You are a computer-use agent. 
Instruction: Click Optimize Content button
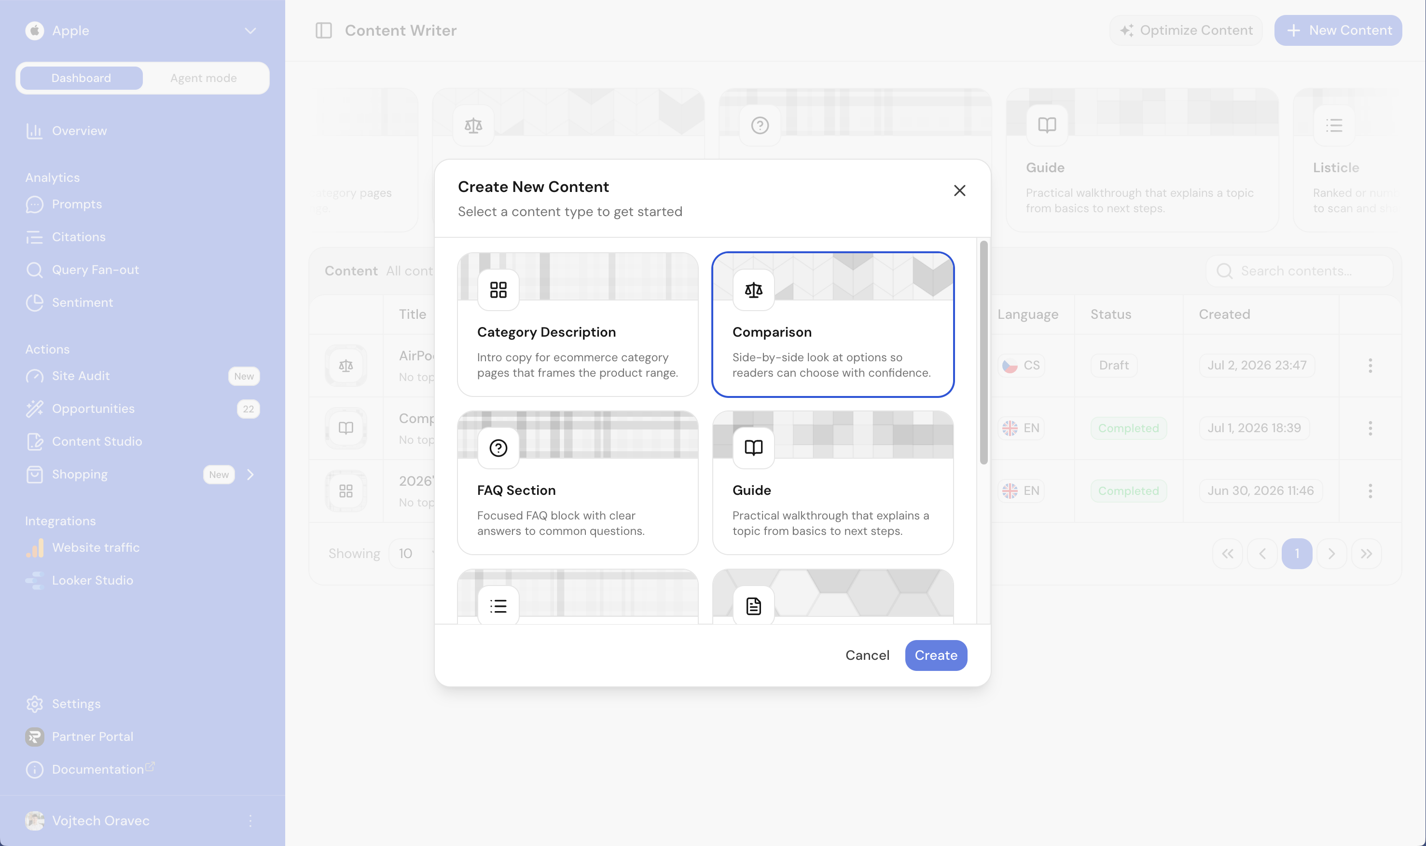point(1186,31)
